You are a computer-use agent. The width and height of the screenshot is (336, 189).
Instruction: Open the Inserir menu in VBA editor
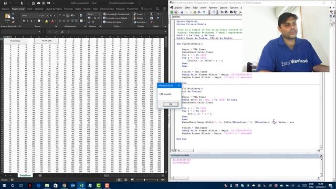pos(203,8)
